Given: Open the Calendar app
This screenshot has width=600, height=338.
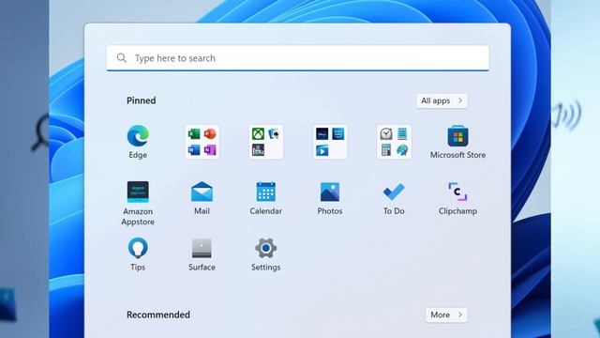Looking at the screenshot, I should (x=266, y=198).
